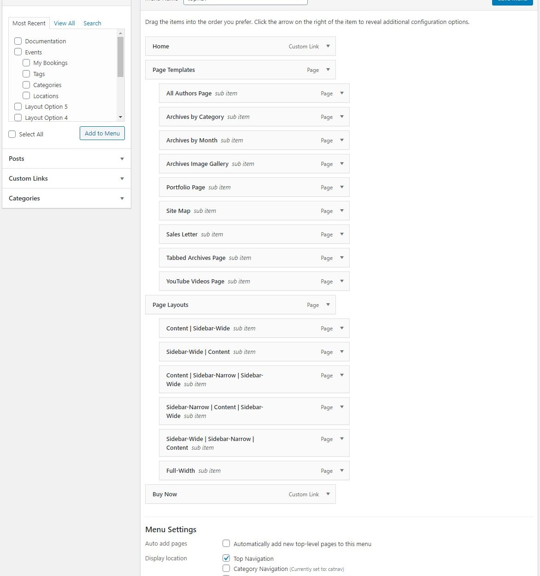Expand All Authors Page sub item options

(x=342, y=93)
